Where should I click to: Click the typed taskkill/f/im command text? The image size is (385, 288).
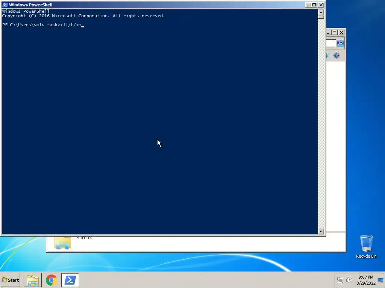64,25
